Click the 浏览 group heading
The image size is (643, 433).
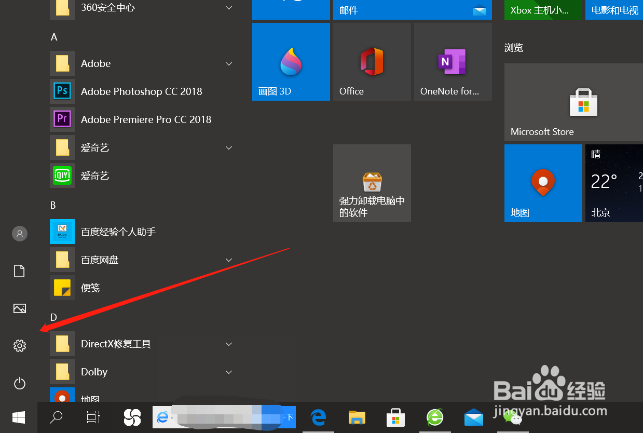click(514, 48)
